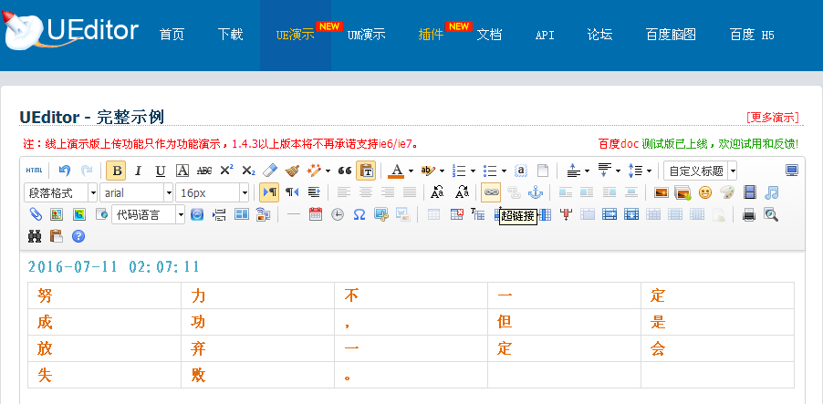Screen dimensions: 823x404
Task: Go to 首页 home tab
Action: (x=172, y=36)
